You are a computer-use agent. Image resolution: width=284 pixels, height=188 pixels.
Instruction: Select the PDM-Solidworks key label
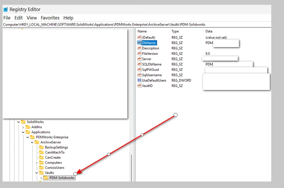pyautogui.click(x=62, y=178)
